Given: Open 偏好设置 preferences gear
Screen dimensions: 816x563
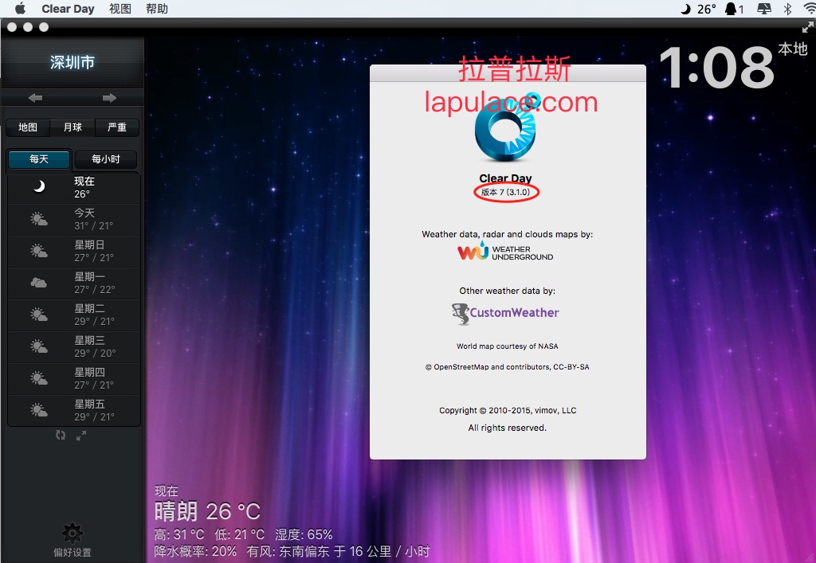Looking at the screenshot, I should coord(73,540).
